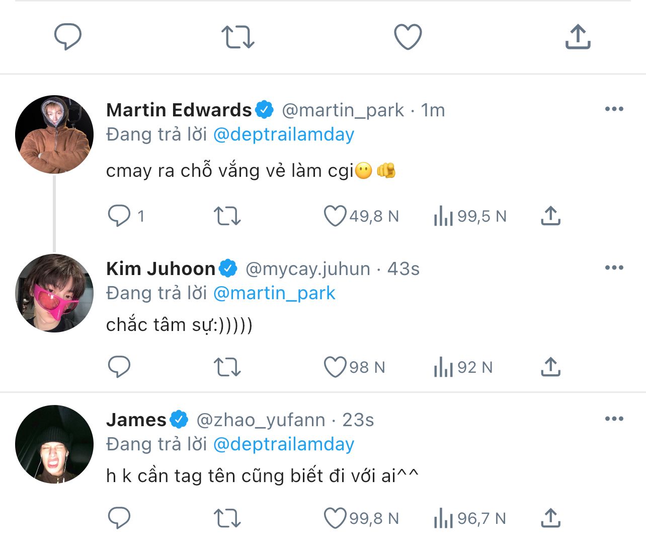Retweet the main tweet at top
The height and width of the screenshot is (538, 646).
[x=237, y=37]
